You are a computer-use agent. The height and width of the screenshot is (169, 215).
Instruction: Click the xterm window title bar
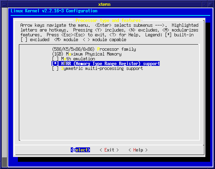click(107, 3)
